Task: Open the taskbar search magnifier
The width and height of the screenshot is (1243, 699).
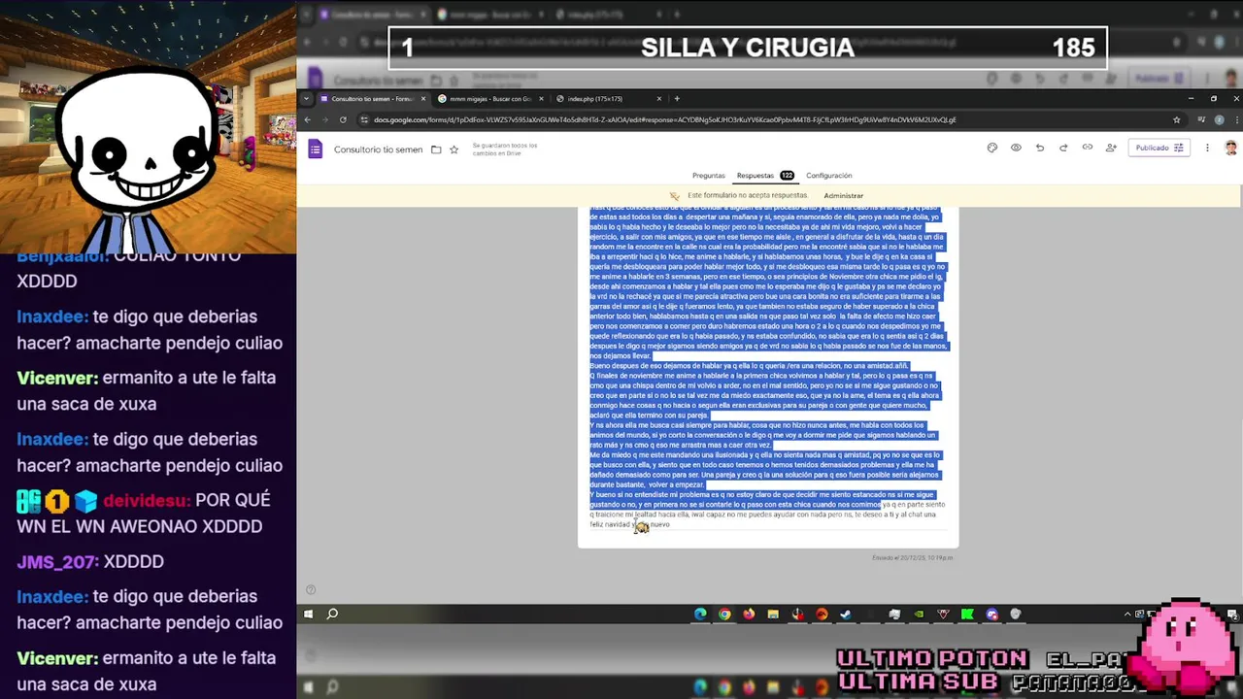Action: click(x=332, y=614)
